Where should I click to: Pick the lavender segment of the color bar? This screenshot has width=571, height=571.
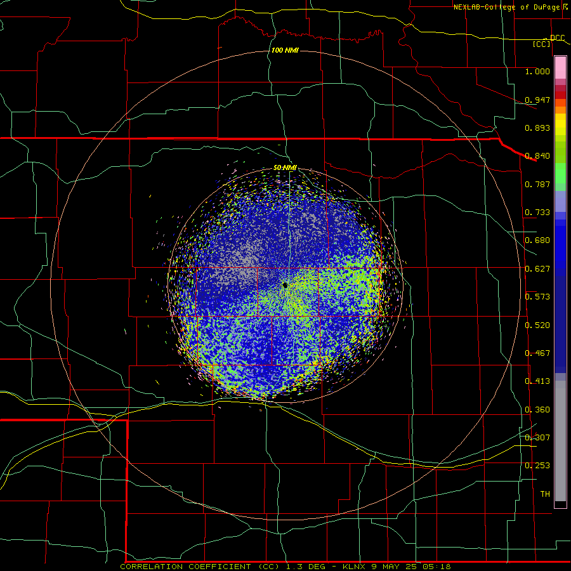point(560,201)
